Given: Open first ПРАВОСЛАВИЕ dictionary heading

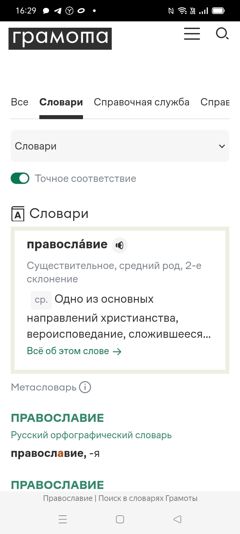Looking at the screenshot, I should tap(57, 418).
